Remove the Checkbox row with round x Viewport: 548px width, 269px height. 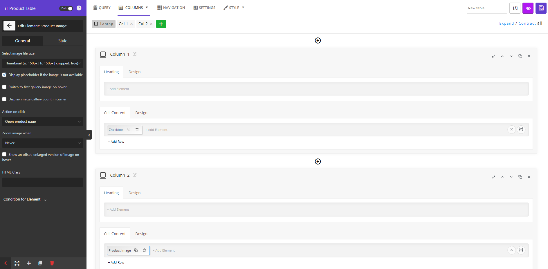(x=511, y=129)
